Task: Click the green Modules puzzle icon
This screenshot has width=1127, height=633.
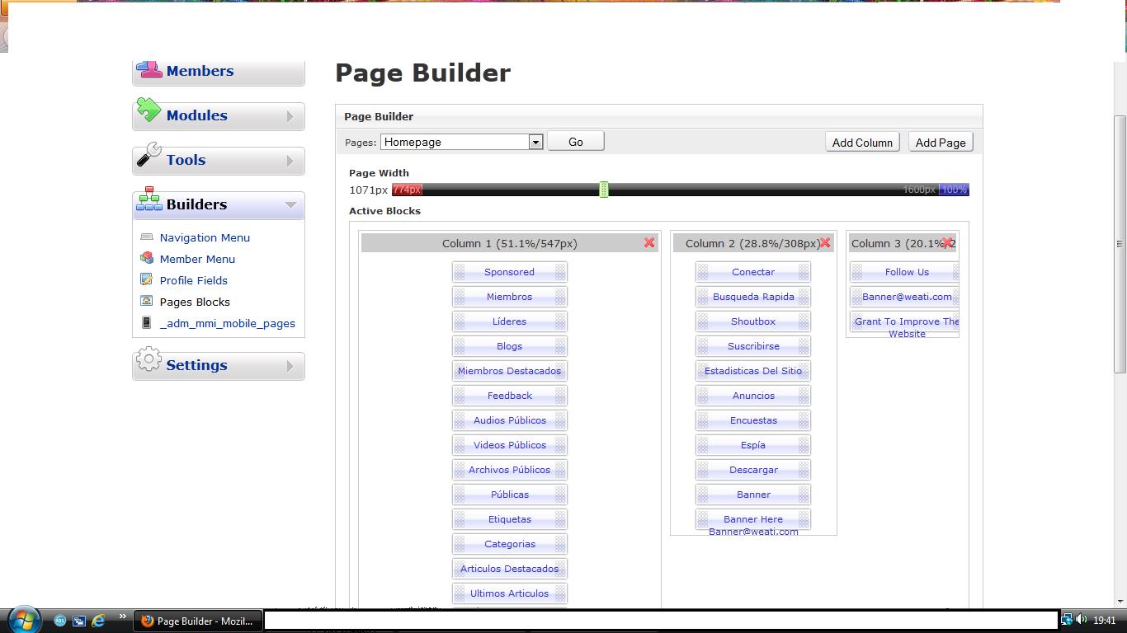Action: [x=149, y=110]
